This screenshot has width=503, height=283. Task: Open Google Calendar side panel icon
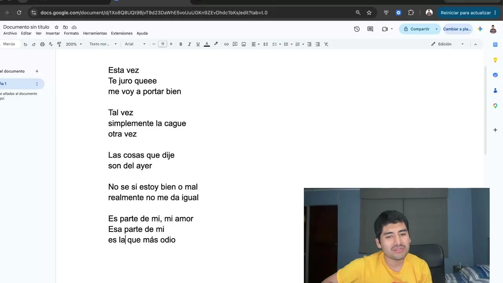tap(495, 44)
